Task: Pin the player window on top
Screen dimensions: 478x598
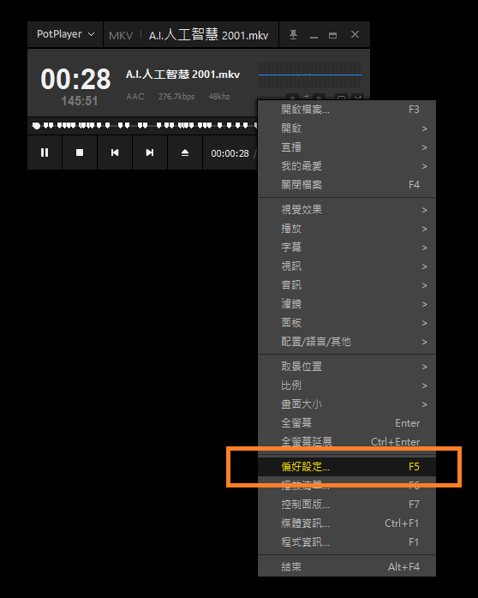Action: coord(293,35)
